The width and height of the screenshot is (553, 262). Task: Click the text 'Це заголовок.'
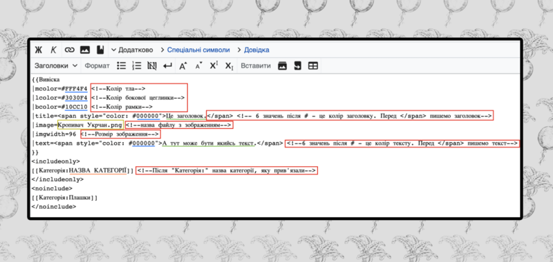click(x=186, y=116)
